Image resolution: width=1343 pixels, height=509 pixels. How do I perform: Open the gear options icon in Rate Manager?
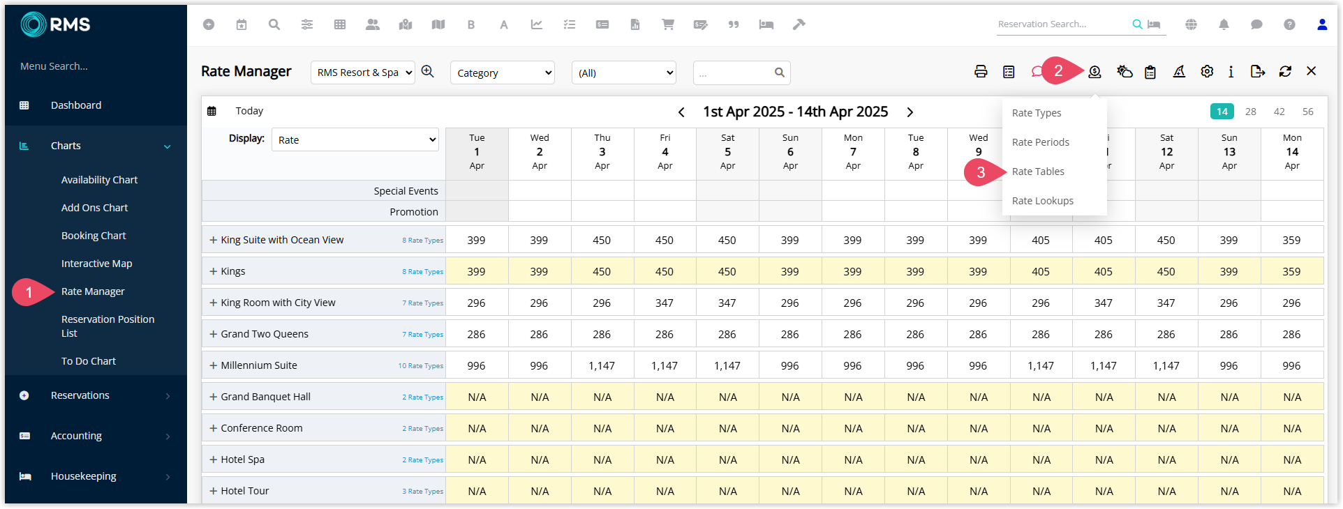[1207, 71]
